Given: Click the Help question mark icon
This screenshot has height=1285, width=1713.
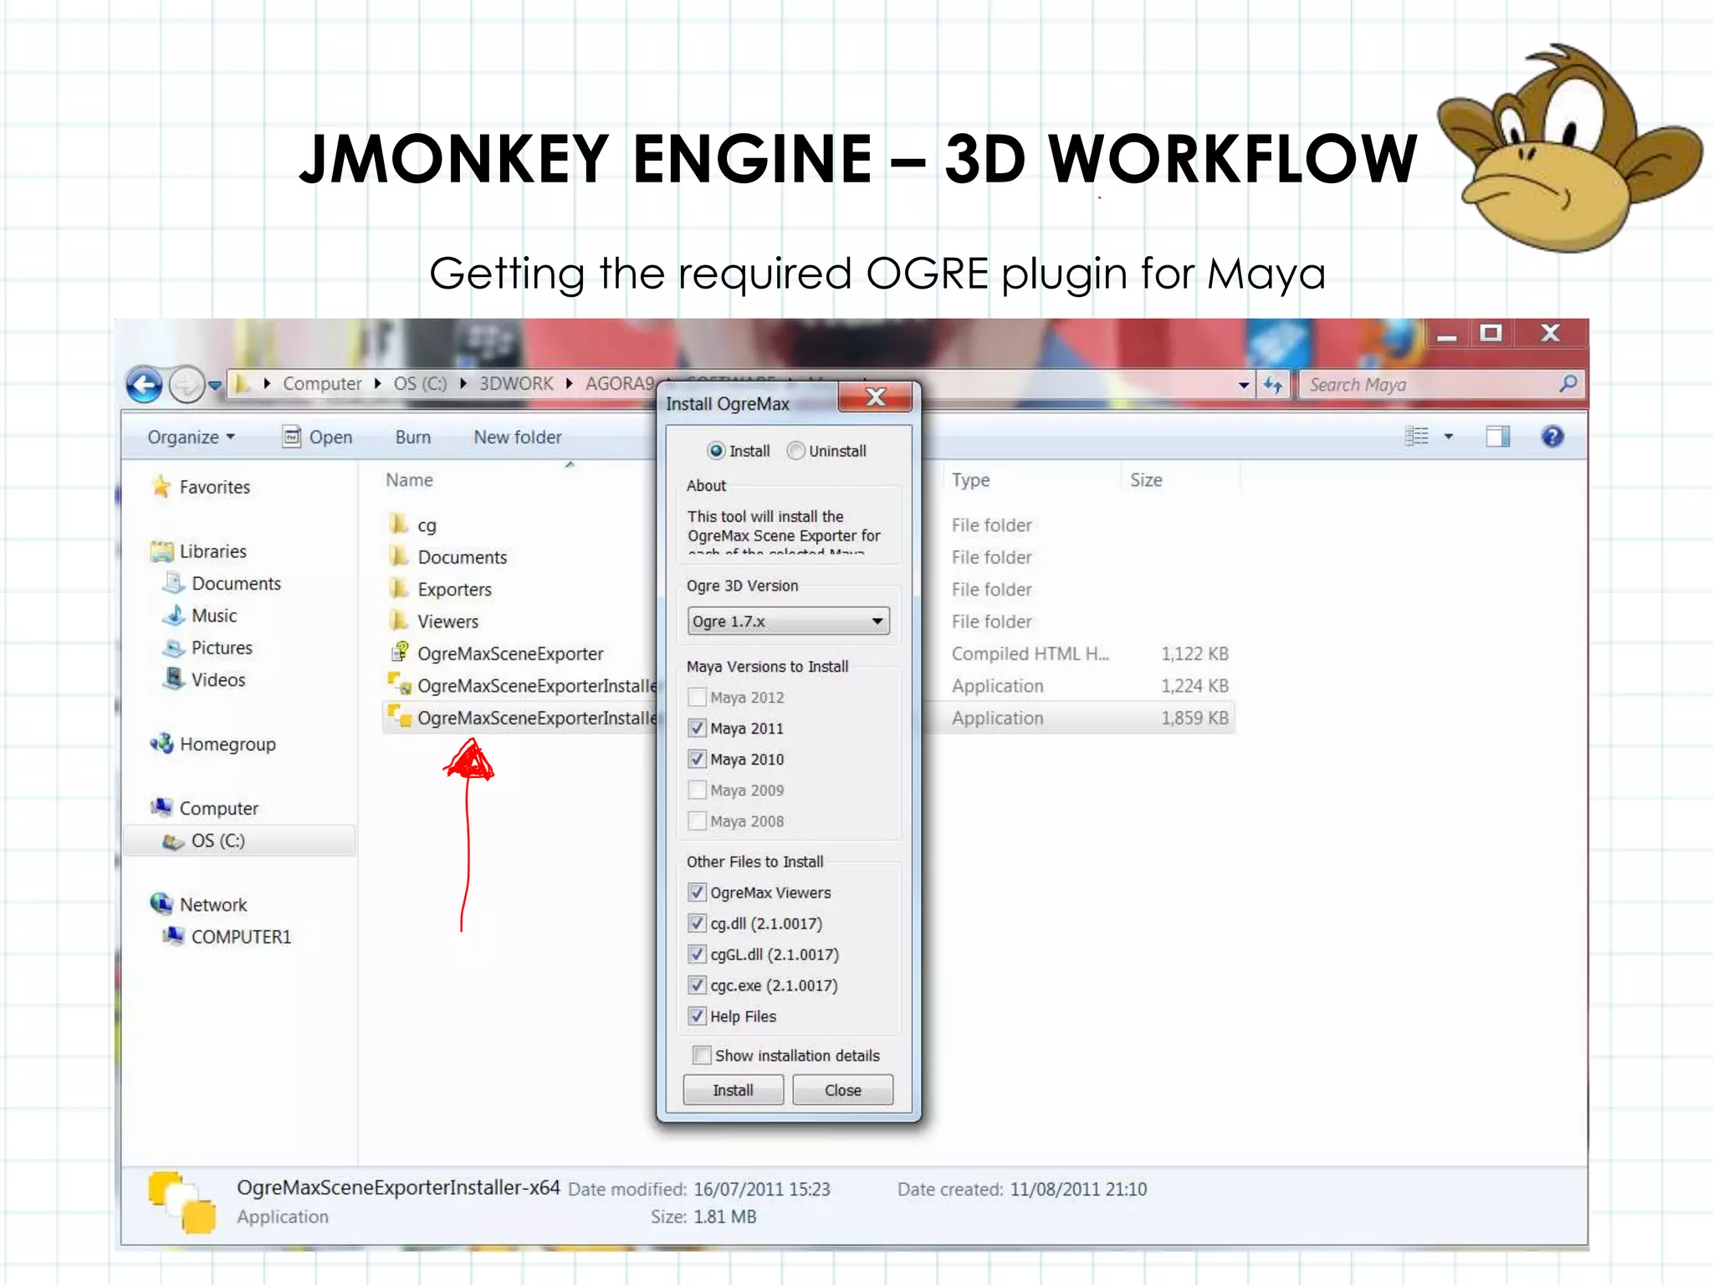Looking at the screenshot, I should pos(1552,437).
